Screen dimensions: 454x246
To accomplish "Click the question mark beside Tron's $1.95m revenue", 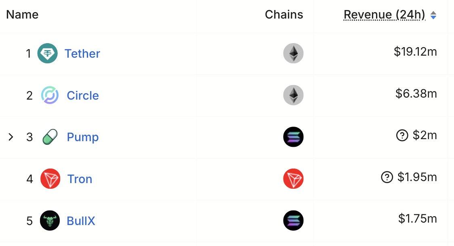I will pos(388,177).
